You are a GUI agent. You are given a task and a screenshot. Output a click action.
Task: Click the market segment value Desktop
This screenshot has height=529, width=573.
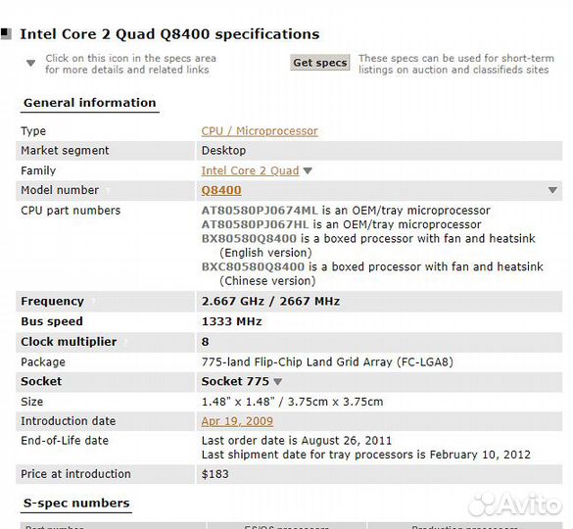pyautogui.click(x=223, y=151)
